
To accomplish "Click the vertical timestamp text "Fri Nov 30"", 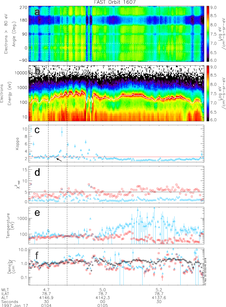I will 205,271.
